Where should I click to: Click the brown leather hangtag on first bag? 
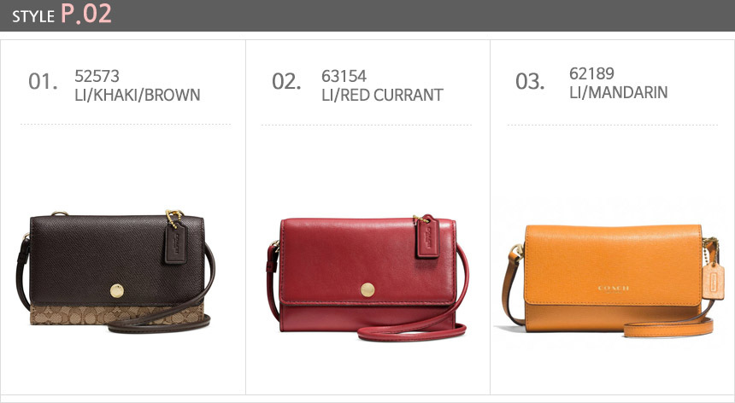(x=175, y=242)
